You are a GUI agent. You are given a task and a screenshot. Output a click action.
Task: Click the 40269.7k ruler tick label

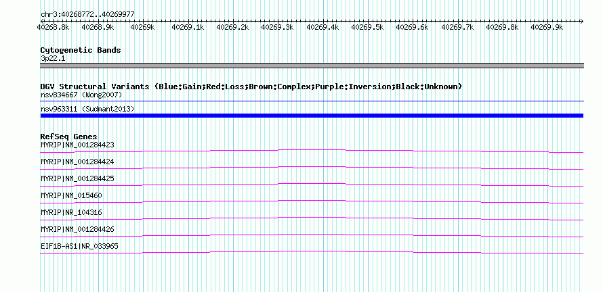(457, 27)
